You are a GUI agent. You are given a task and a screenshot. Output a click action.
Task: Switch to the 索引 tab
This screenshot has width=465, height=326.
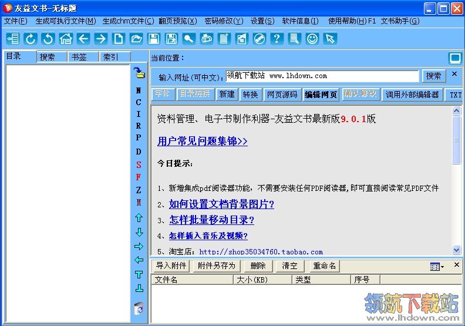point(115,57)
